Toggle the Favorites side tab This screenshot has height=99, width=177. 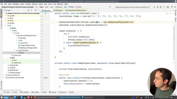1,85
